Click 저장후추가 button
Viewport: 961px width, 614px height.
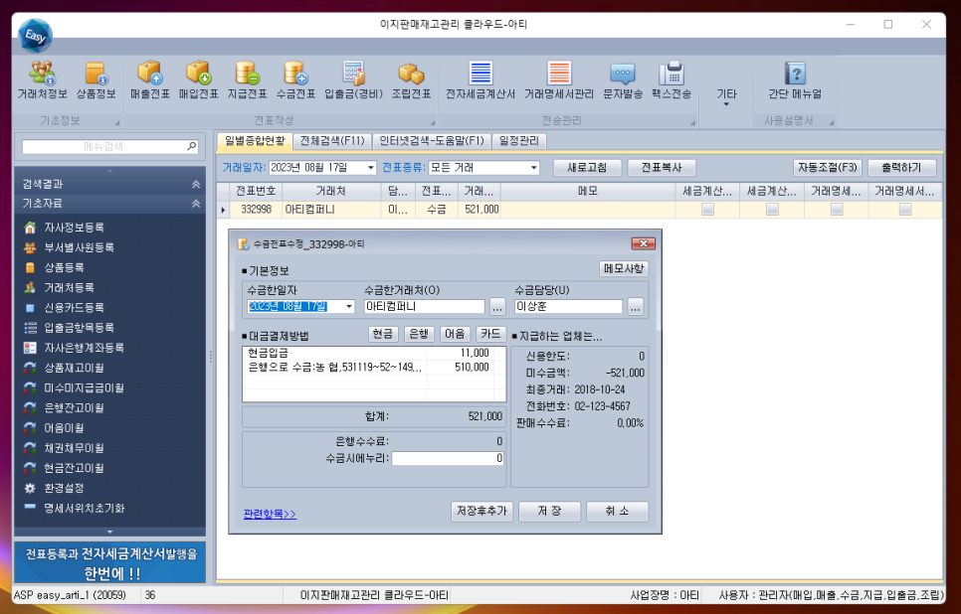click(x=481, y=511)
